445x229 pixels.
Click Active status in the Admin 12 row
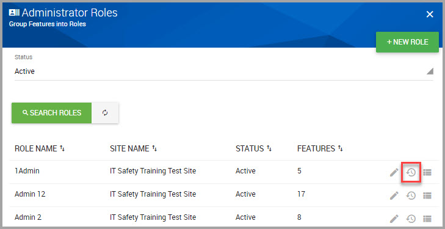pyautogui.click(x=245, y=194)
